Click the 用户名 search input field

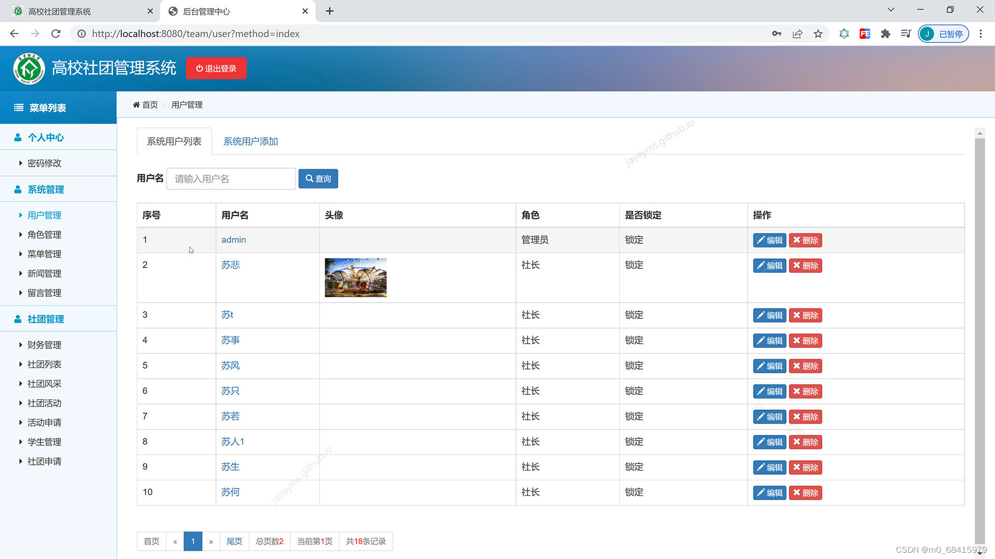point(231,179)
